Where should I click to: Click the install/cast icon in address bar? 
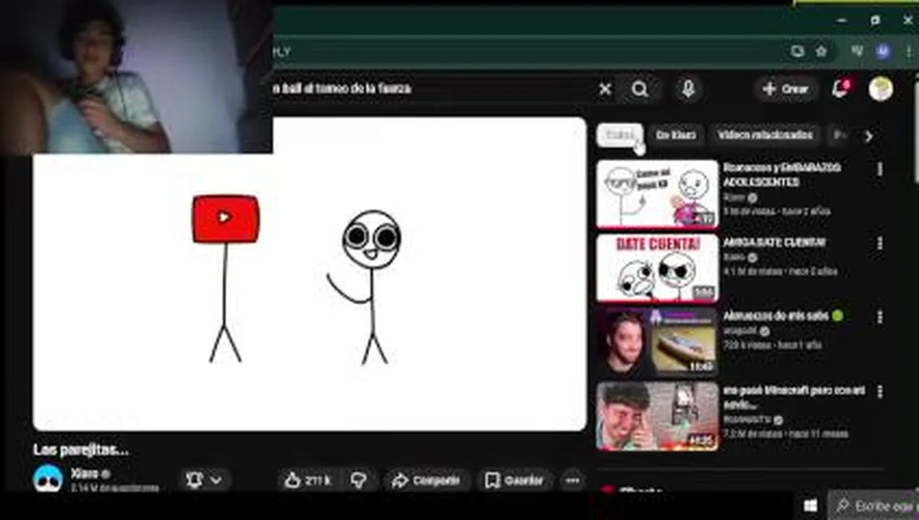coord(797,51)
